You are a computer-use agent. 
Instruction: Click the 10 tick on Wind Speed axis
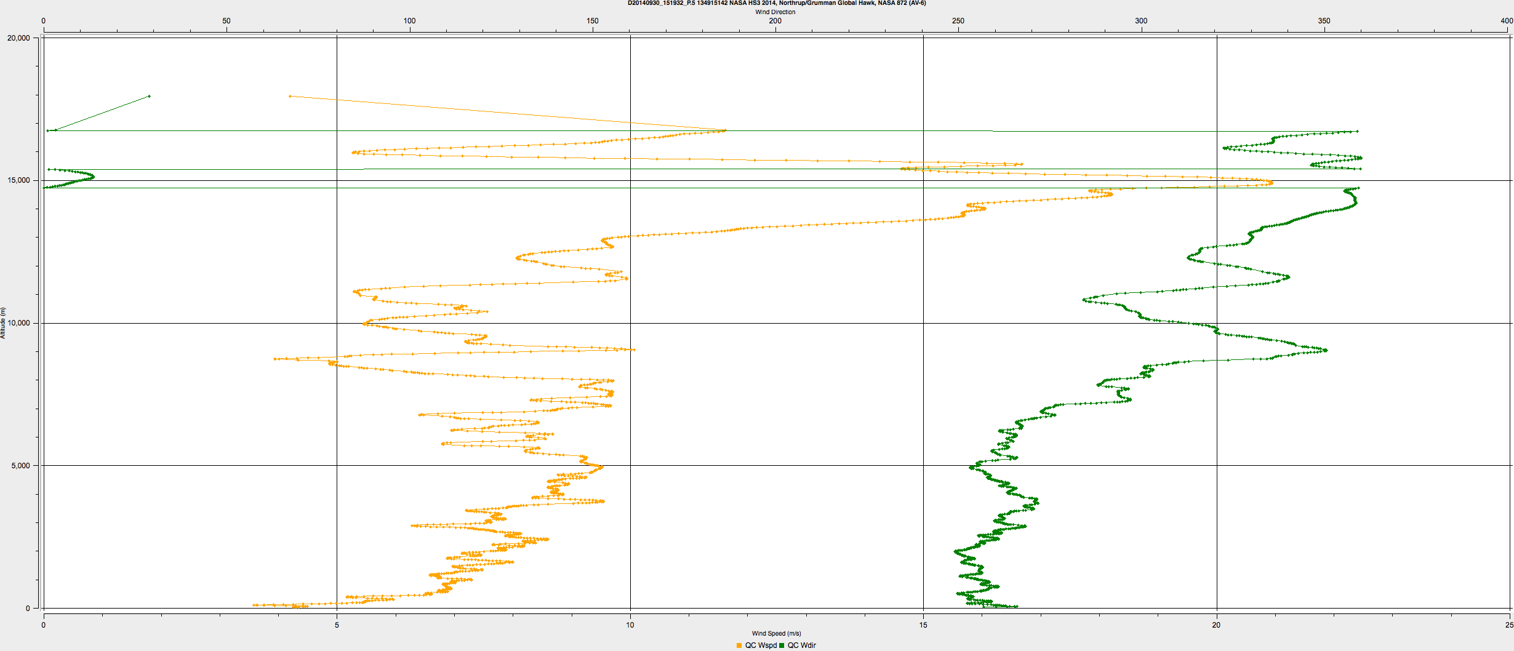630,625
